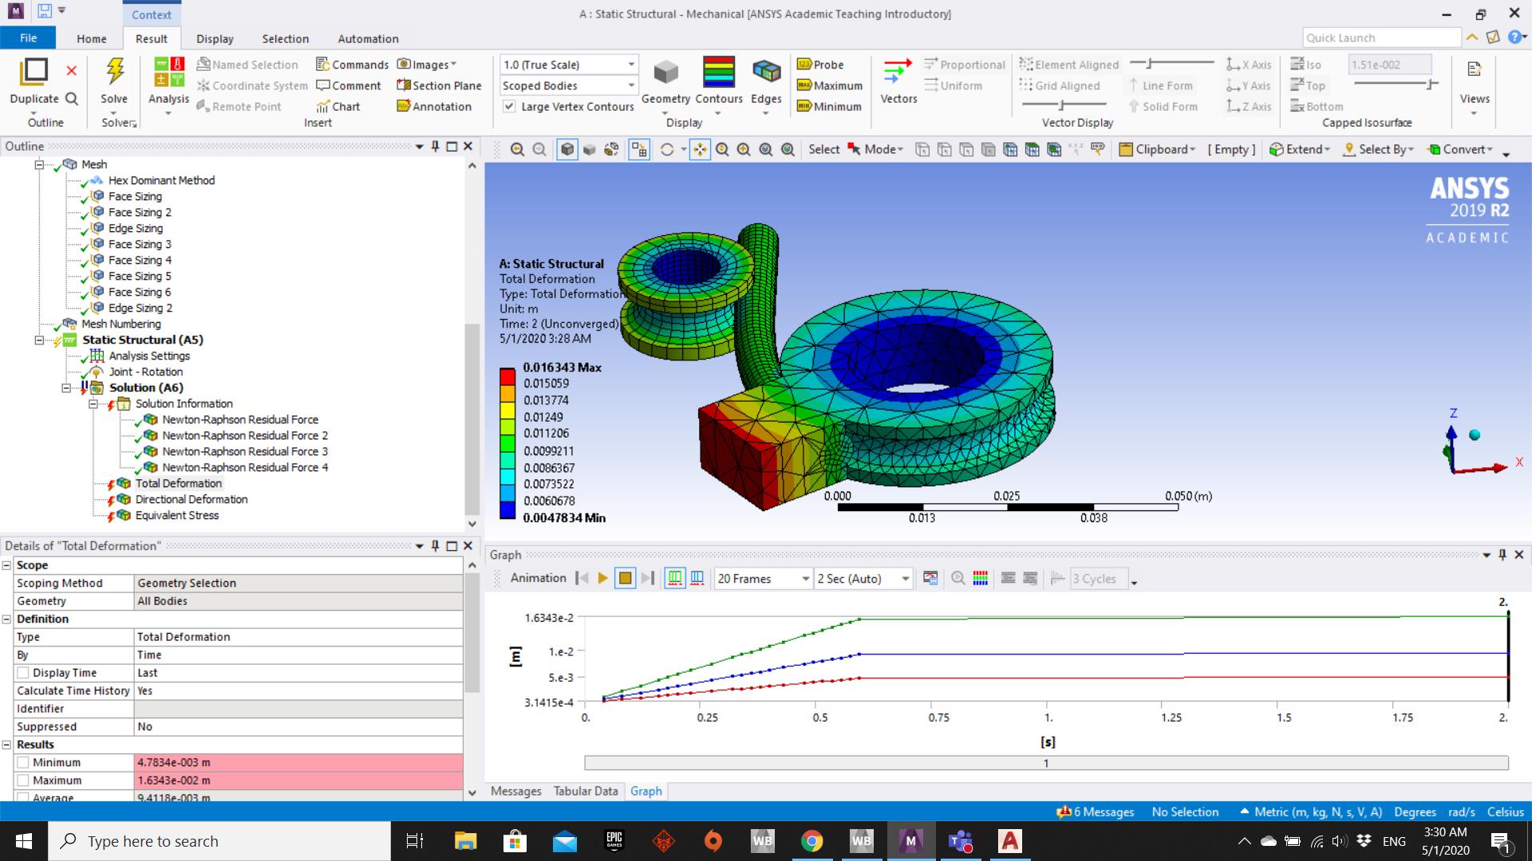This screenshot has width=1532, height=861.
Task: Open the Convert menu
Action: (x=1459, y=149)
